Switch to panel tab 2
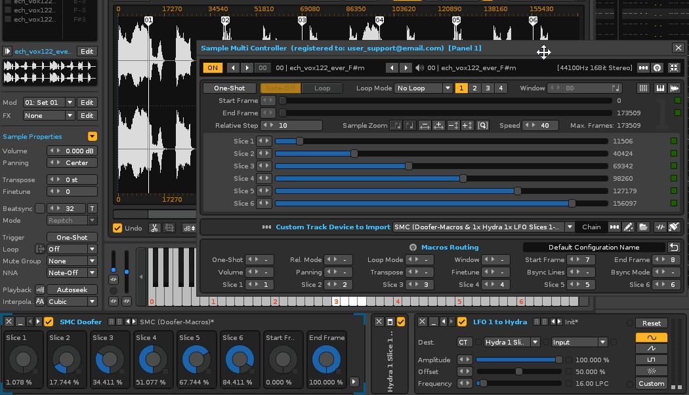The width and height of the screenshot is (689, 395). [x=475, y=88]
